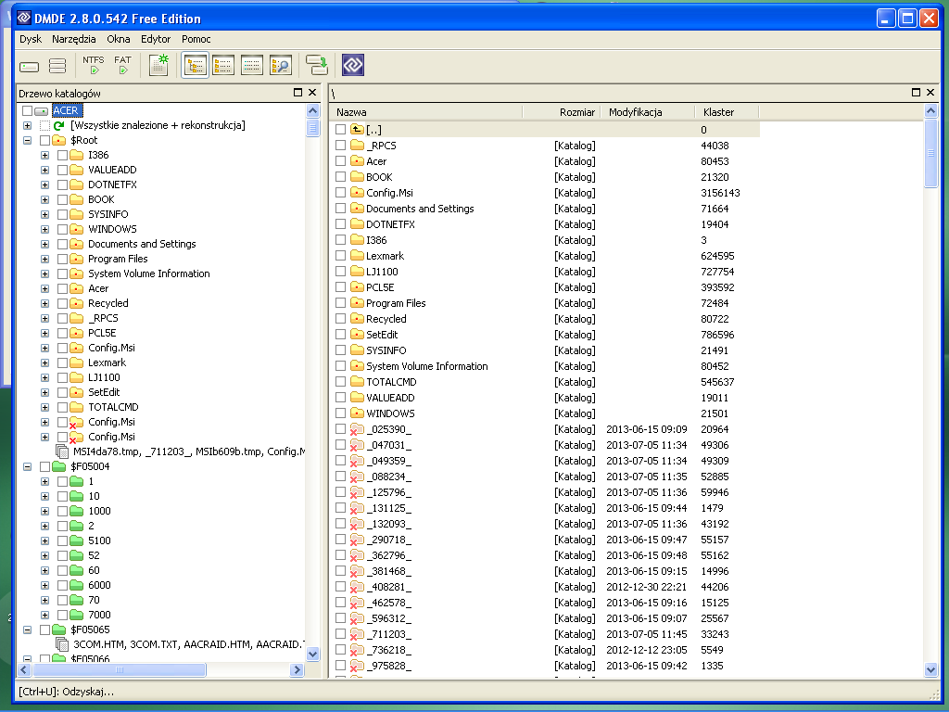Expand the TOTALCMD tree node
Image resolution: width=949 pixels, height=712 pixels.
point(44,408)
